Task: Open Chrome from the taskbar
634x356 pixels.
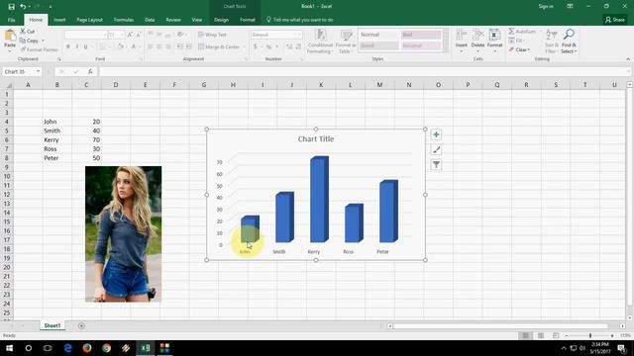Action: click(106, 348)
